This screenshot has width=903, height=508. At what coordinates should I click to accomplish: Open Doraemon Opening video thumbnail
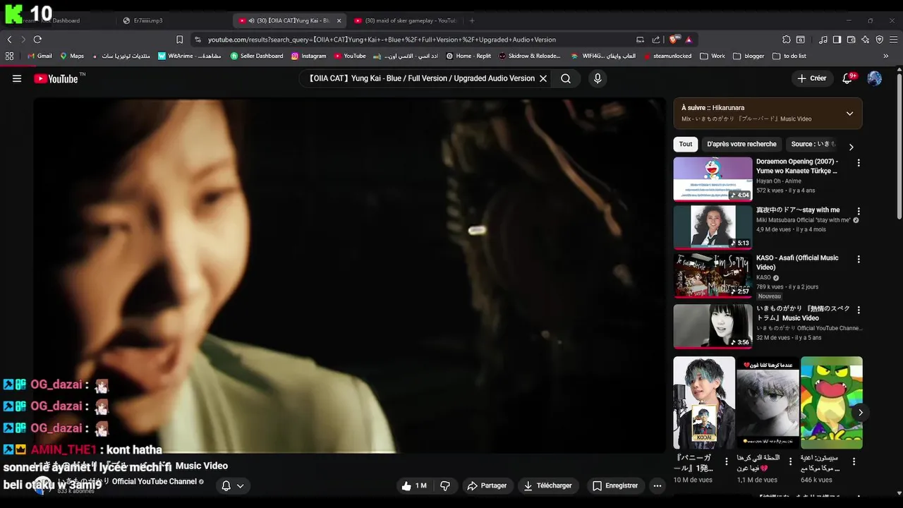[x=713, y=179]
